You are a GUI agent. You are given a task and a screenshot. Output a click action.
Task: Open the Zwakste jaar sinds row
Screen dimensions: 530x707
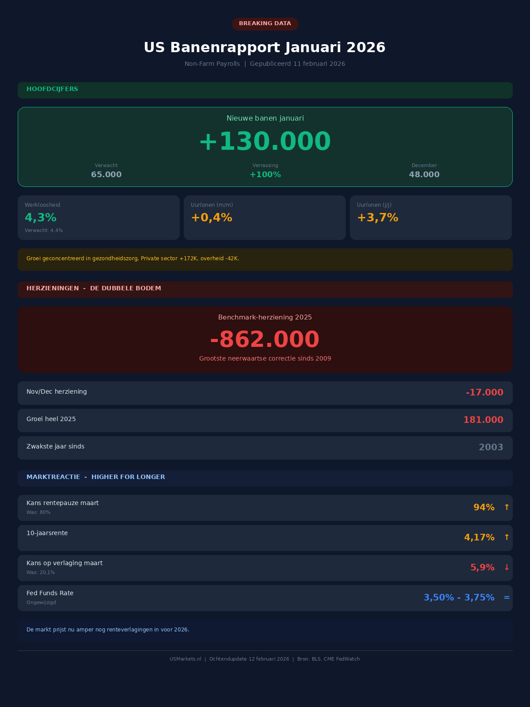[x=265, y=448]
